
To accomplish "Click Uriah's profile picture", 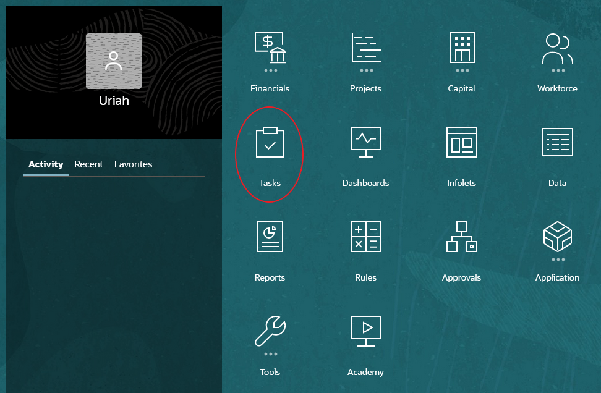I will [x=114, y=61].
